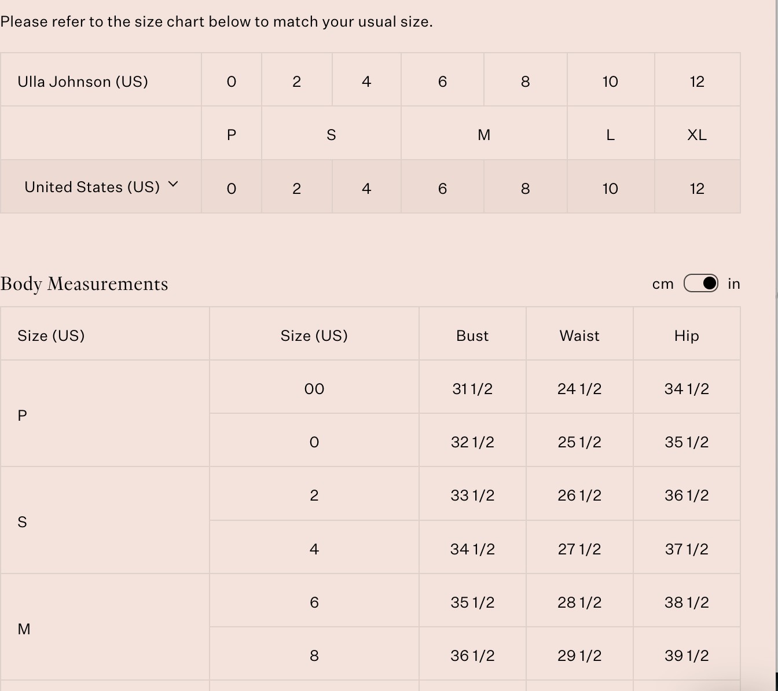The height and width of the screenshot is (691, 778).
Task: Click the 38 1/2 hip value for size 6
Action: (x=687, y=602)
